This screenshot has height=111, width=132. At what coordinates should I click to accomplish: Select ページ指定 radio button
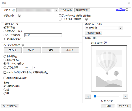pos(5,35)
